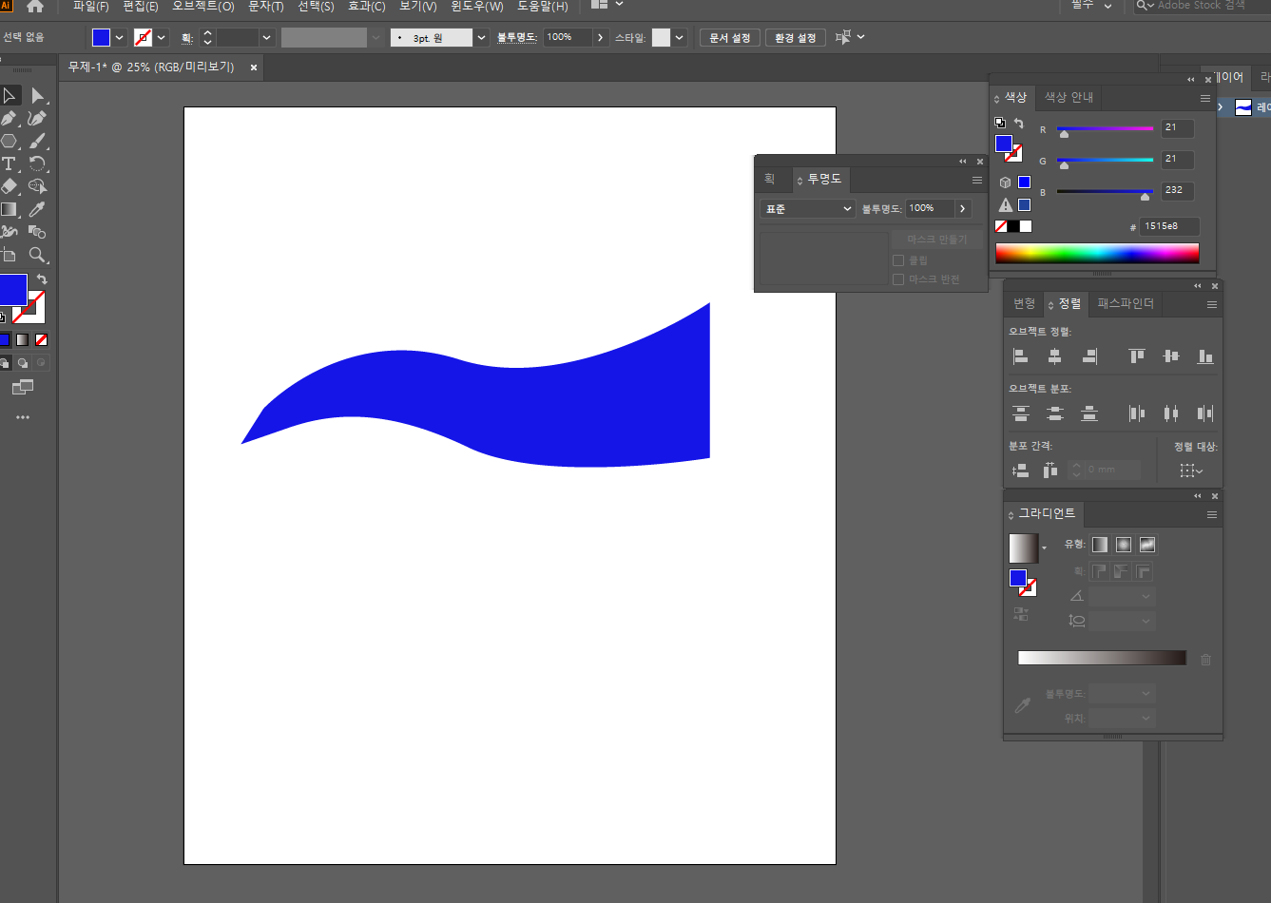Click horizontal align center icon
The width and height of the screenshot is (1271, 903).
click(x=1055, y=356)
